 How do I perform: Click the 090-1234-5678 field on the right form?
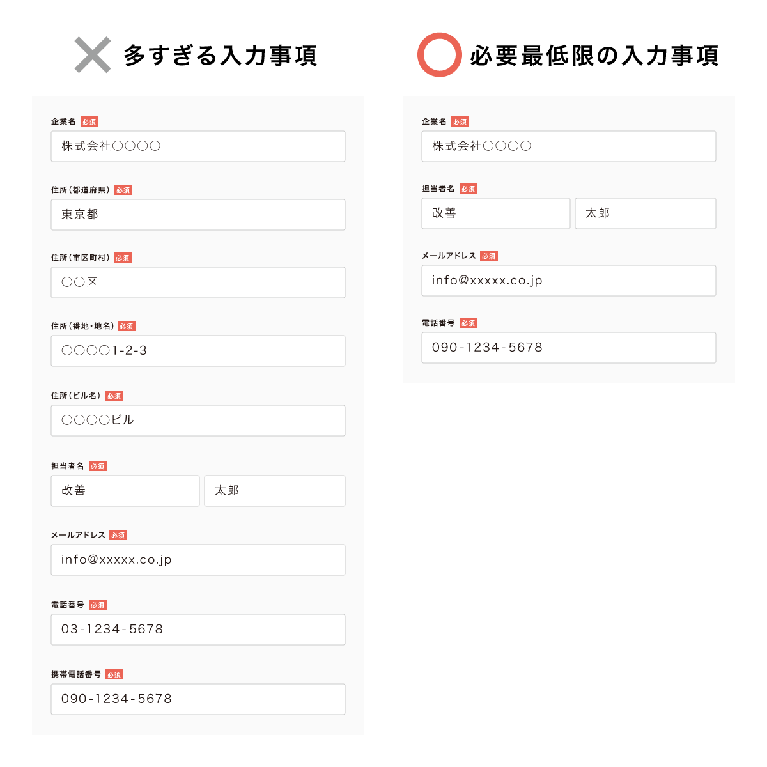tap(568, 347)
